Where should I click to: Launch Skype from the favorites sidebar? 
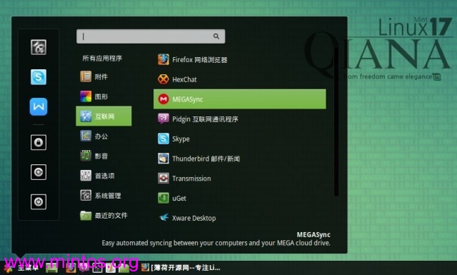point(39,77)
